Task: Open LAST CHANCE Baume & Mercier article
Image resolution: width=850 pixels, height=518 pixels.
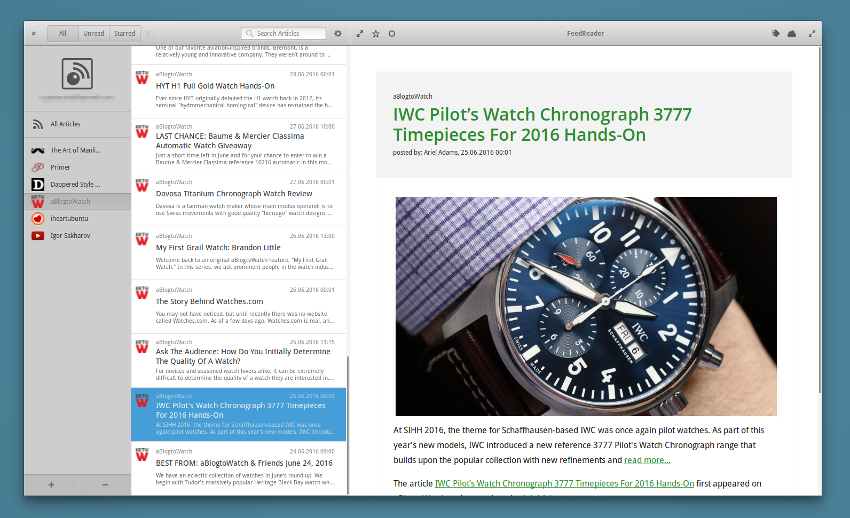Action: click(239, 145)
